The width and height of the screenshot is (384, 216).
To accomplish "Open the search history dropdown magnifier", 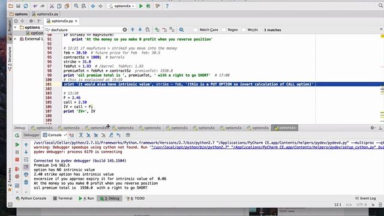I will click(47, 29).
